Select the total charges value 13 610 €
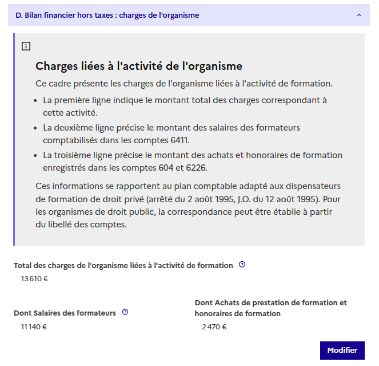This screenshot has height=366, width=379. (34, 280)
